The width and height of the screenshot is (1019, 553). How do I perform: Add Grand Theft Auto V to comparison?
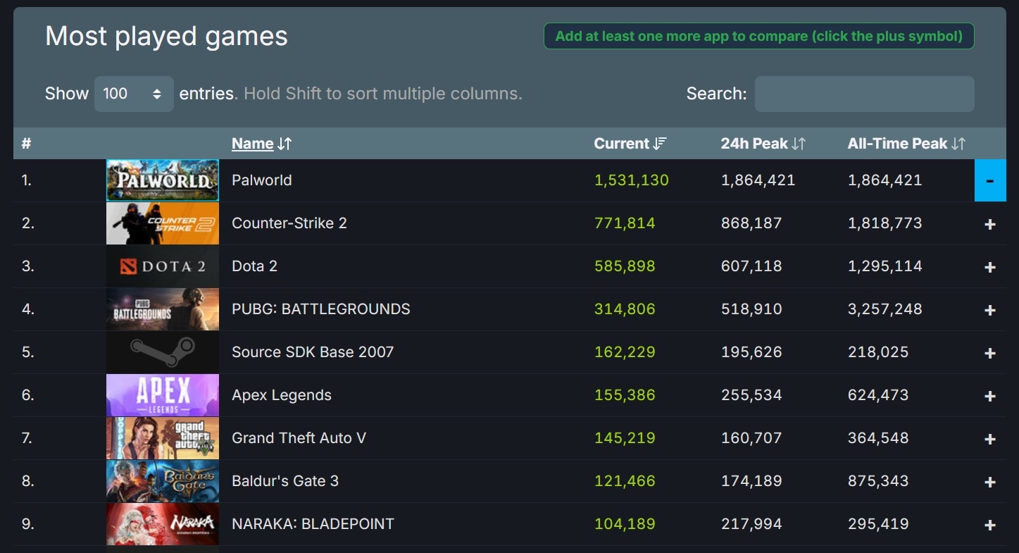tap(990, 438)
